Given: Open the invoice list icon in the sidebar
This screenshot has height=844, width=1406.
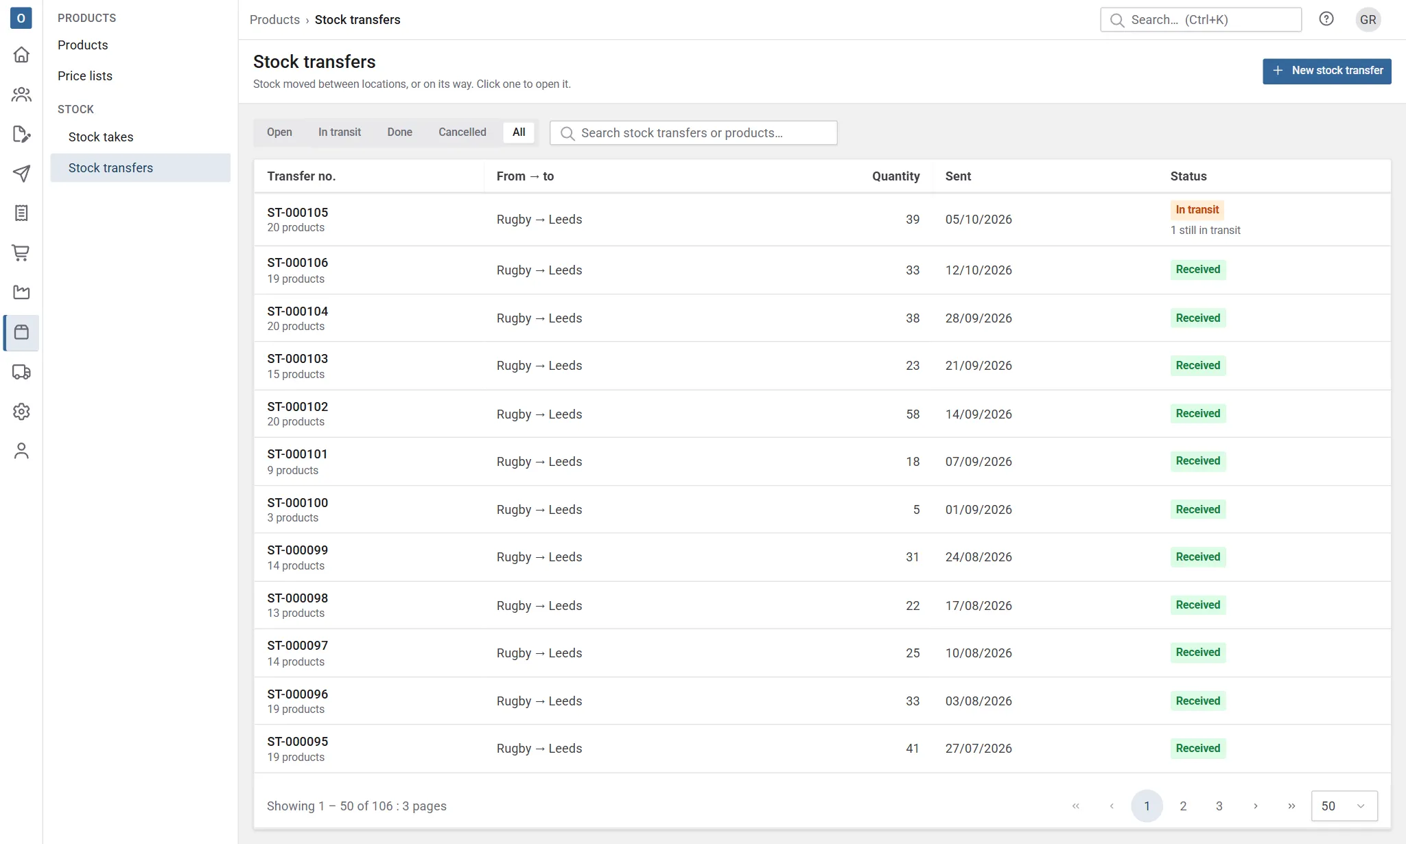Looking at the screenshot, I should tap(21, 213).
